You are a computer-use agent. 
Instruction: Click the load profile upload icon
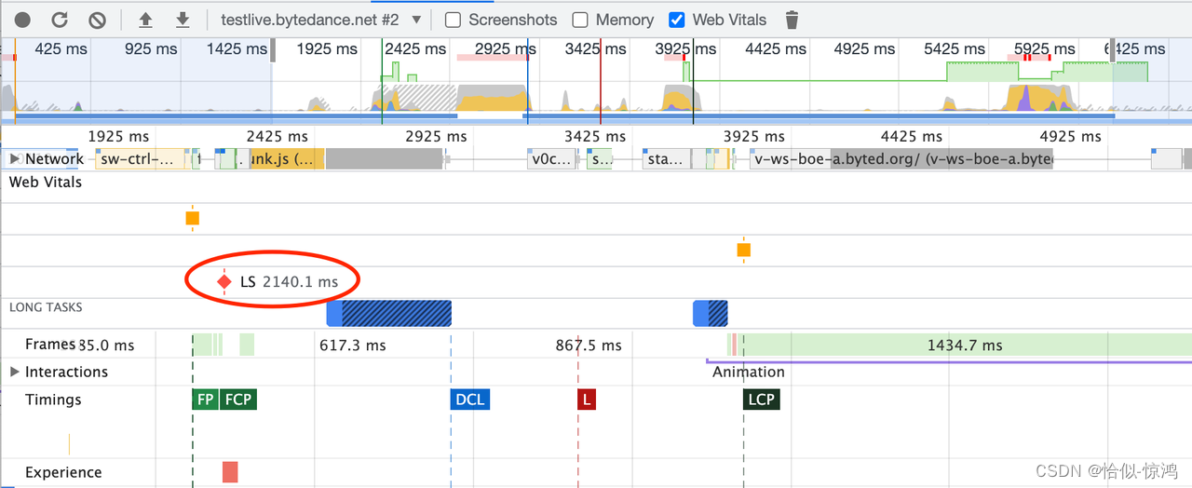[145, 20]
